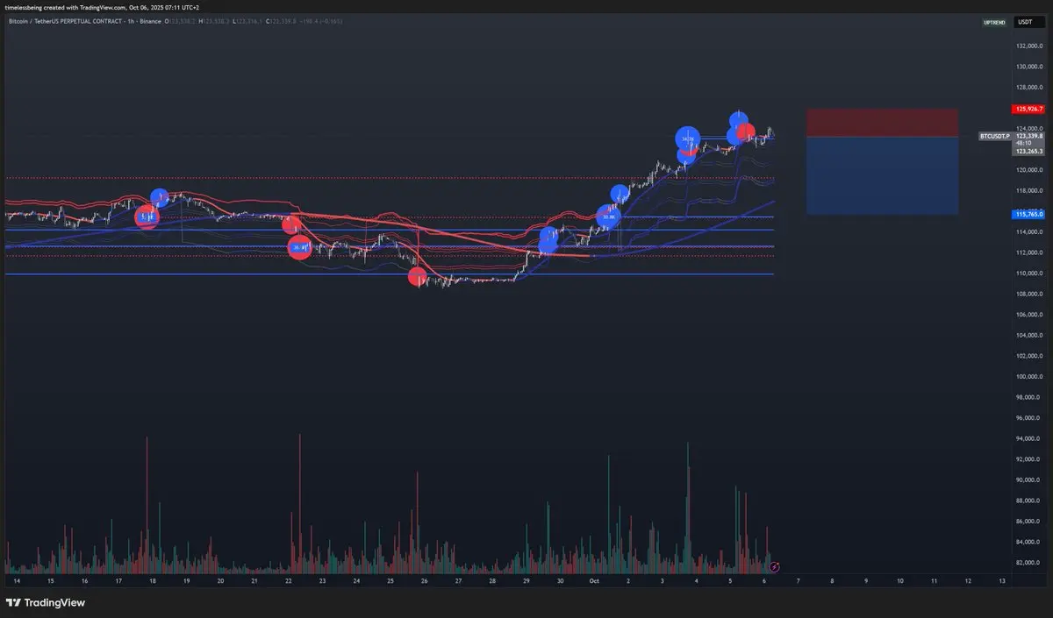Click the flash icon near date 6
The image size is (1053, 618).
tap(774, 567)
